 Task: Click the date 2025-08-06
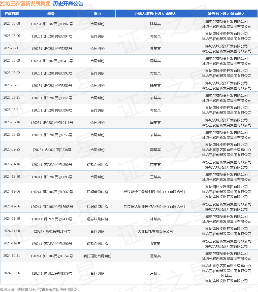[x=12, y=36]
